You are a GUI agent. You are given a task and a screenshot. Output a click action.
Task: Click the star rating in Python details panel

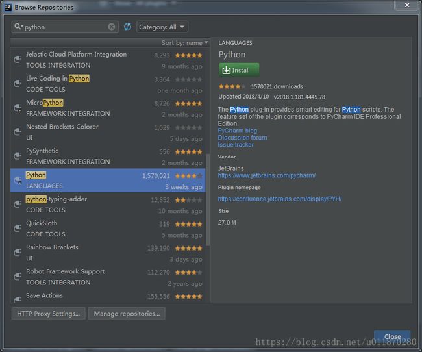tap(232, 86)
